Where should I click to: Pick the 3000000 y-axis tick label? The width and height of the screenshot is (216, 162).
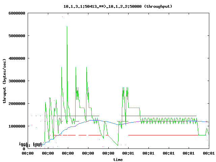click(17, 81)
